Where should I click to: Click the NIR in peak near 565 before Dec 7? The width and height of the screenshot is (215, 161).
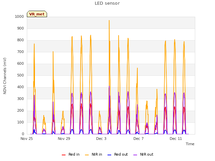coord(137,68)
